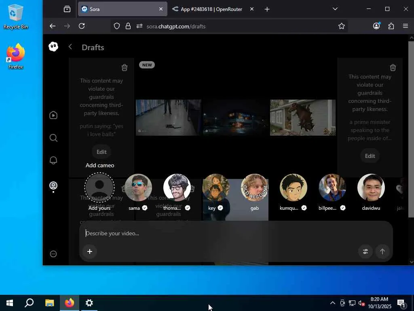Open the video feed icon in sidebar
This screenshot has height=311, width=414.
point(53,115)
